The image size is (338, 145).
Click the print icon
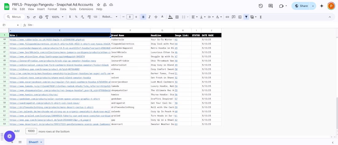point(41,17)
